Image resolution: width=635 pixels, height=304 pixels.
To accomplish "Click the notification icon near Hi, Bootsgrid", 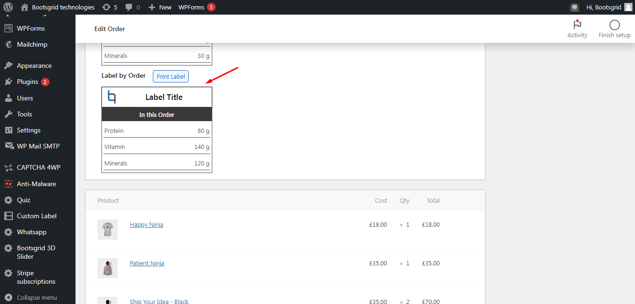I will pyautogui.click(x=574, y=7).
